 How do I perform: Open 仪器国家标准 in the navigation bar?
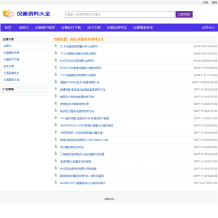tap(143, 28)
